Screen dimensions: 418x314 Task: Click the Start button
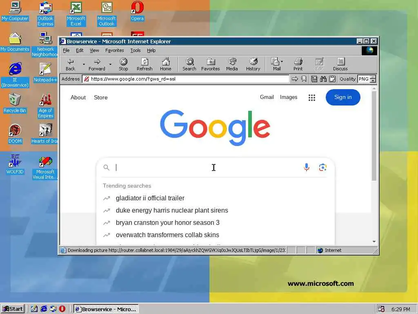(x=13, y=309)
